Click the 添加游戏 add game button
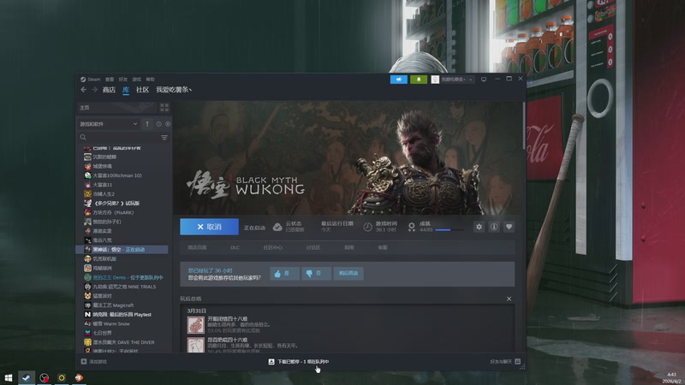Screen dimensions: 685x385 pos(94,361)
